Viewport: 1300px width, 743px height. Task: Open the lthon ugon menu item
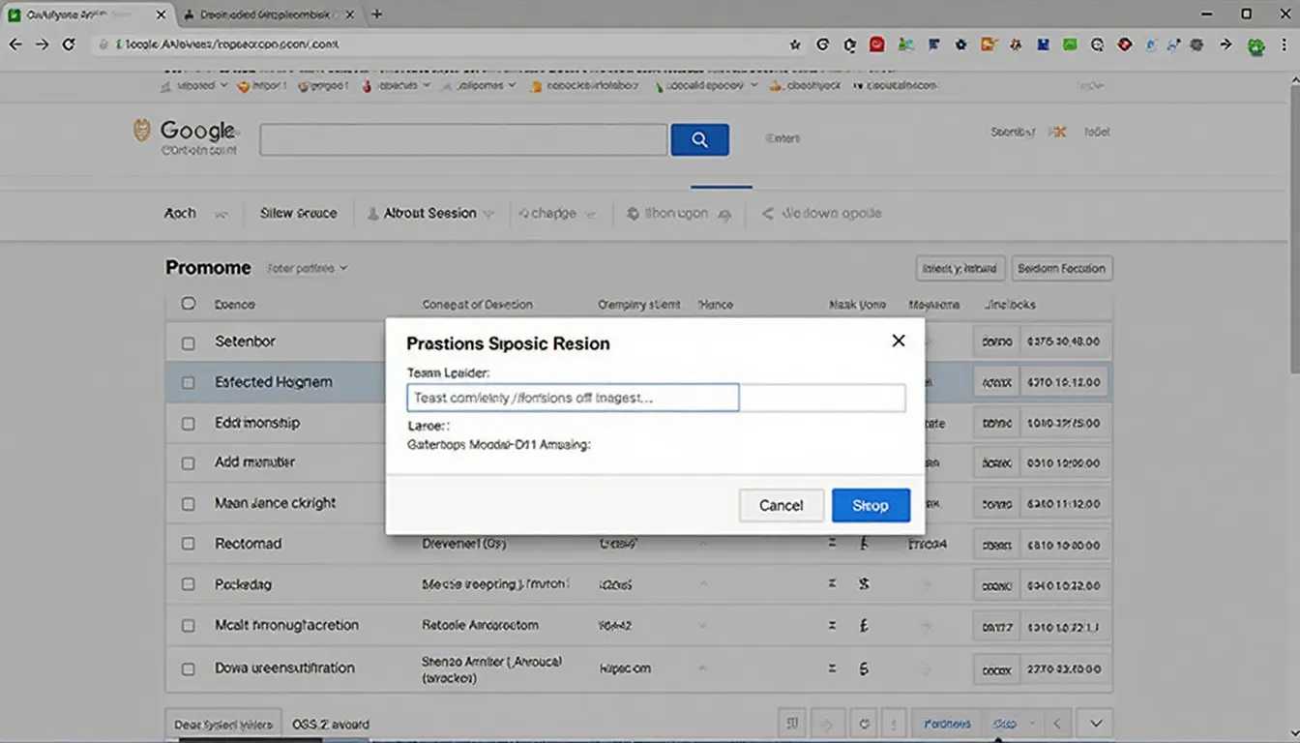[678, 214]
